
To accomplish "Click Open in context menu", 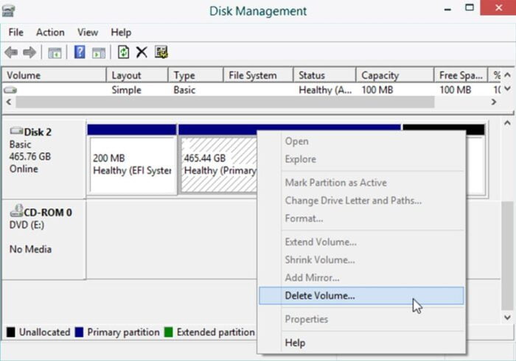I will [361, 141].
